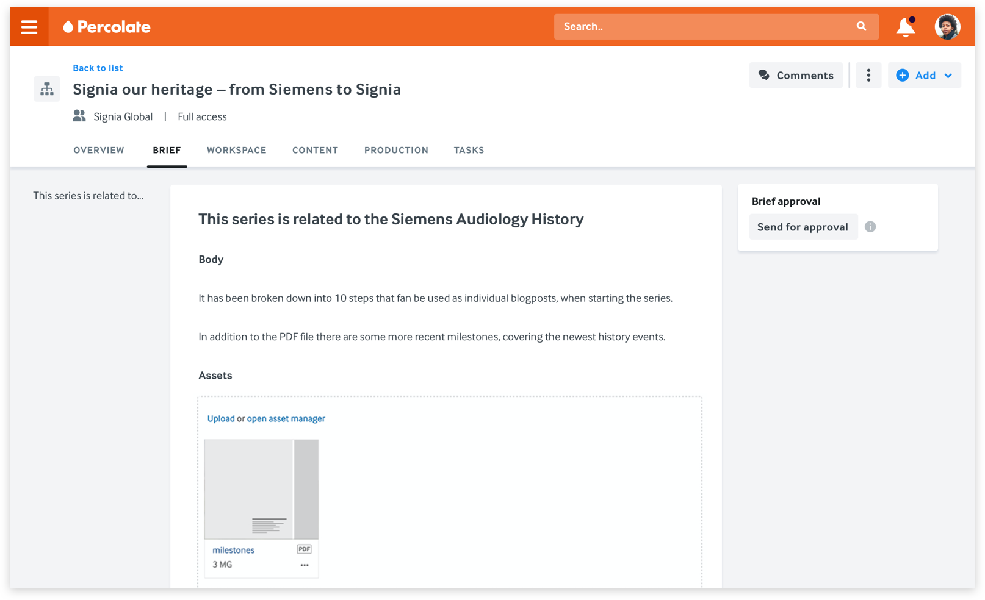Switch to the Overview tab
The image size is (985, 600).
pos(99,150)
